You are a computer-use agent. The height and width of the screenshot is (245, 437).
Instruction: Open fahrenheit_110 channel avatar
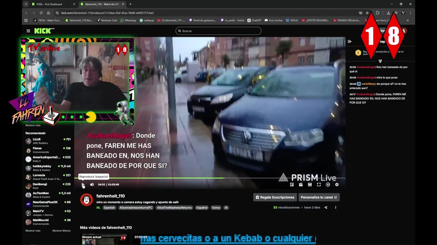pos(86,200)
